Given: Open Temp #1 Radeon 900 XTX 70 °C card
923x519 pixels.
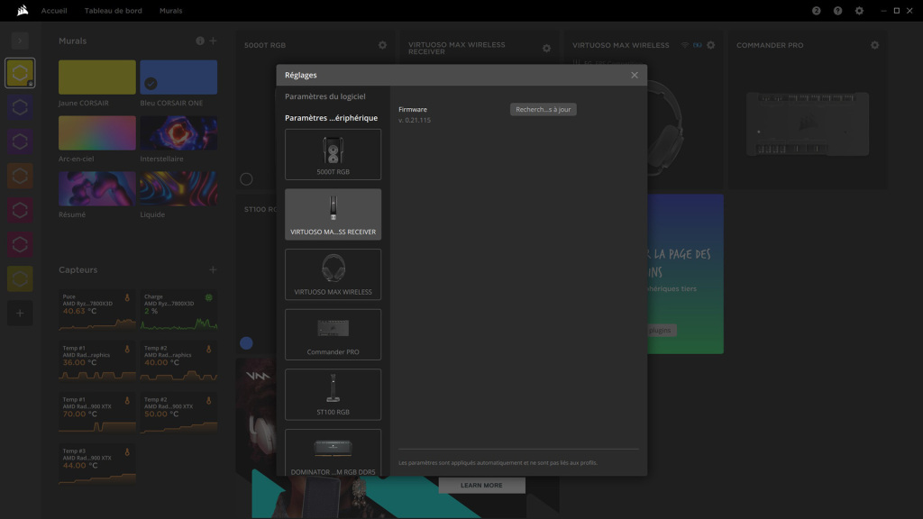Looking at the screenshot, I should tap(97, 413).
